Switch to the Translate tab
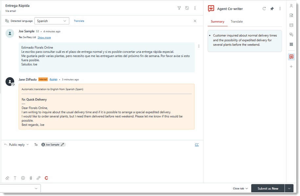 click(x=237, y=21)
